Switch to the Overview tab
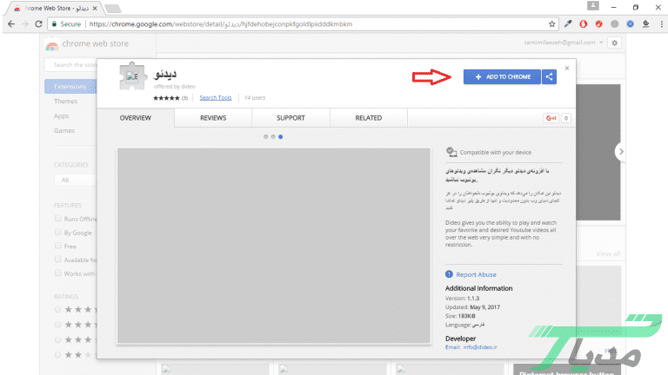Image resolution: width=668 pixels, height=375 pixels. coord(136,118)
